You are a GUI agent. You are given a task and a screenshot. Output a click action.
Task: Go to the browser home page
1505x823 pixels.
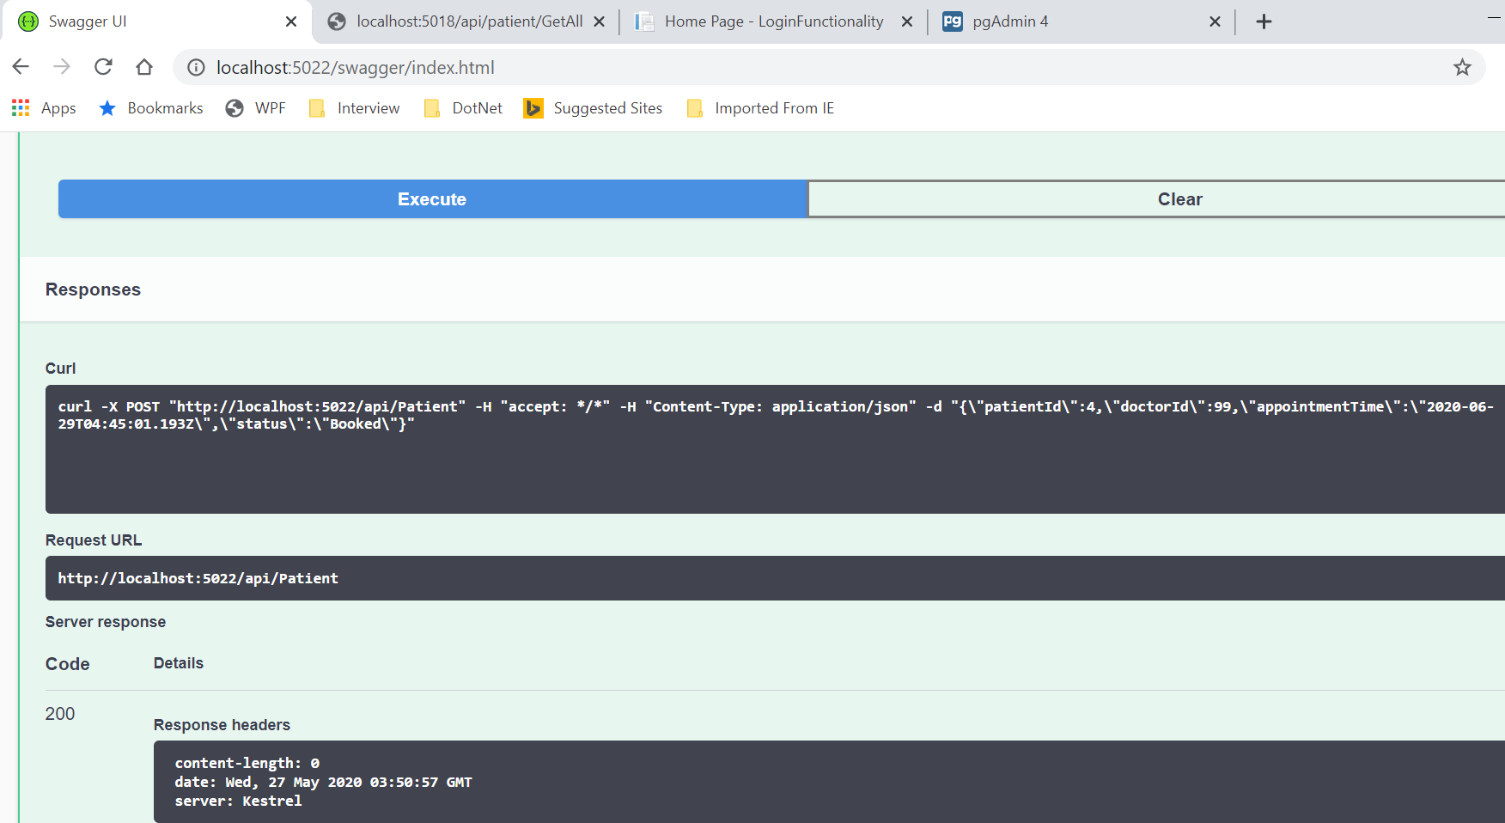144,67
